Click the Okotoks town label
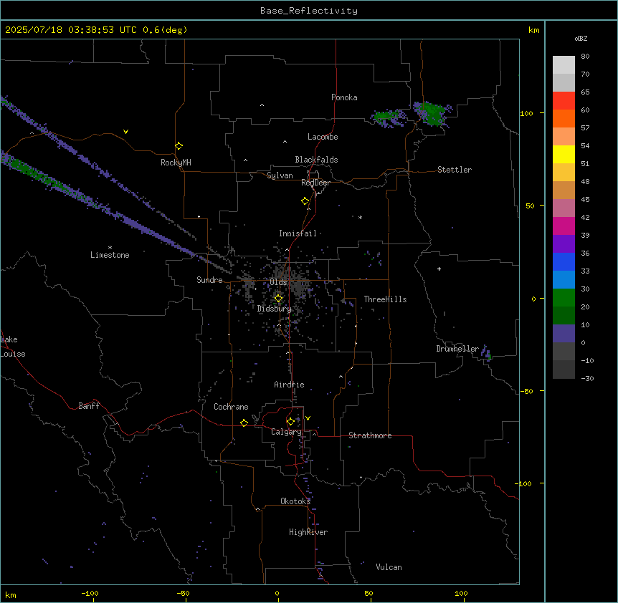 click(x=295, y=501)
